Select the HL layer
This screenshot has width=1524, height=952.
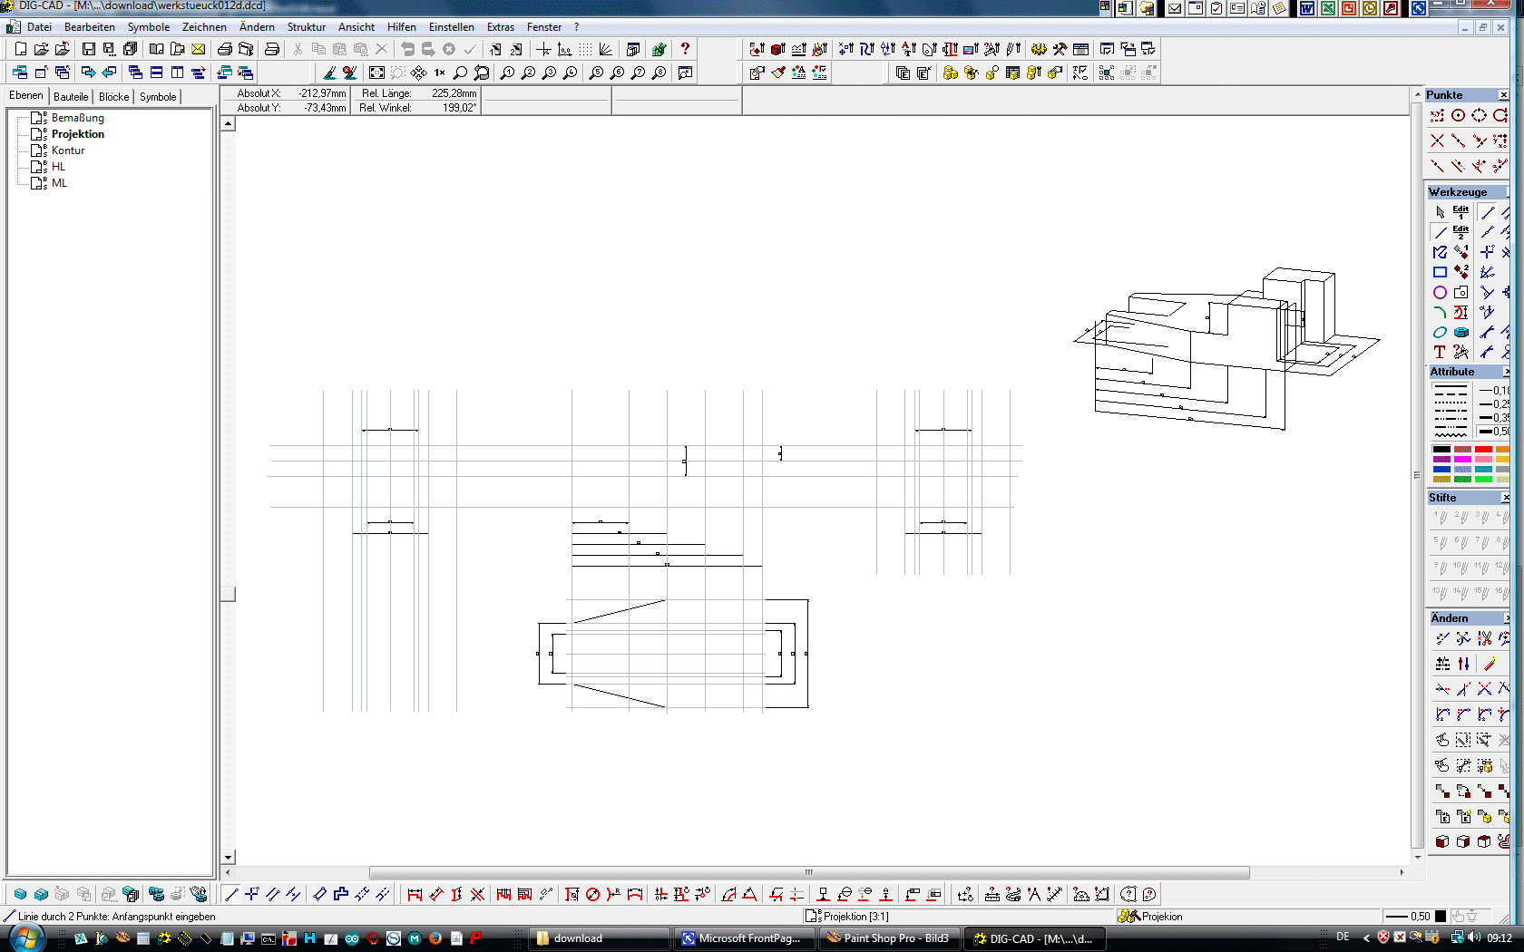[x=58, y=167]
